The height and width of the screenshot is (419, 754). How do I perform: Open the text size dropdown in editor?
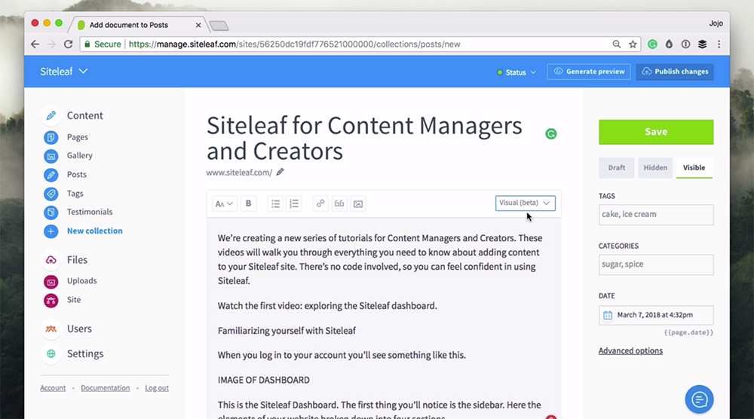(224, 203)
